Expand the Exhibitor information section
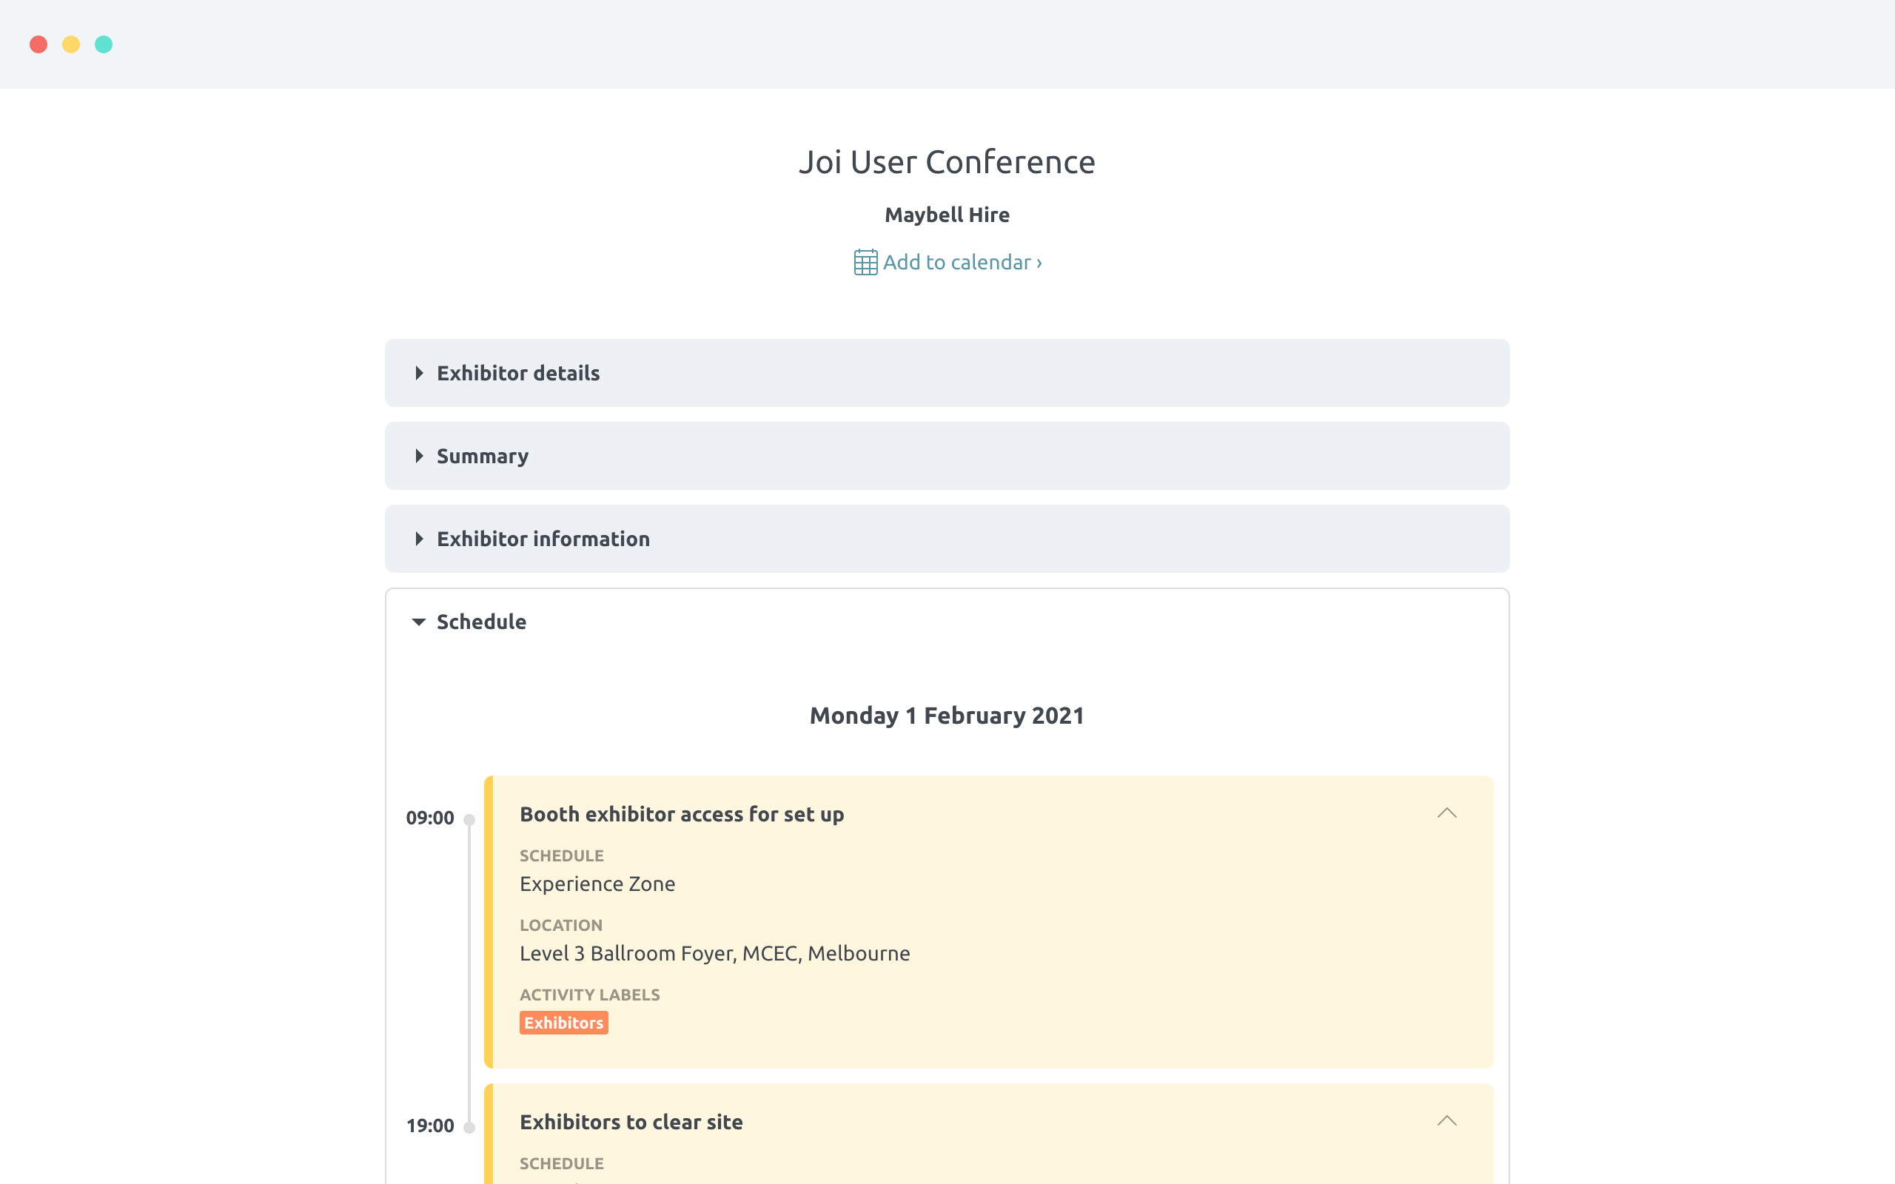 [x=947, y=539]
